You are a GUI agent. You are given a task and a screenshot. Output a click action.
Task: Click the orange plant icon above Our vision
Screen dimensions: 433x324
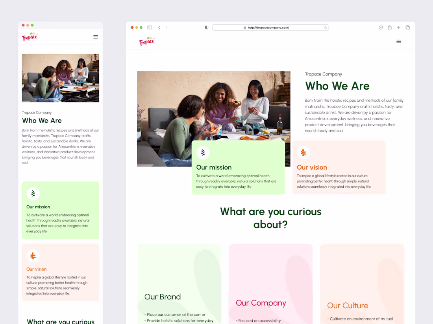tap(303, 152)
